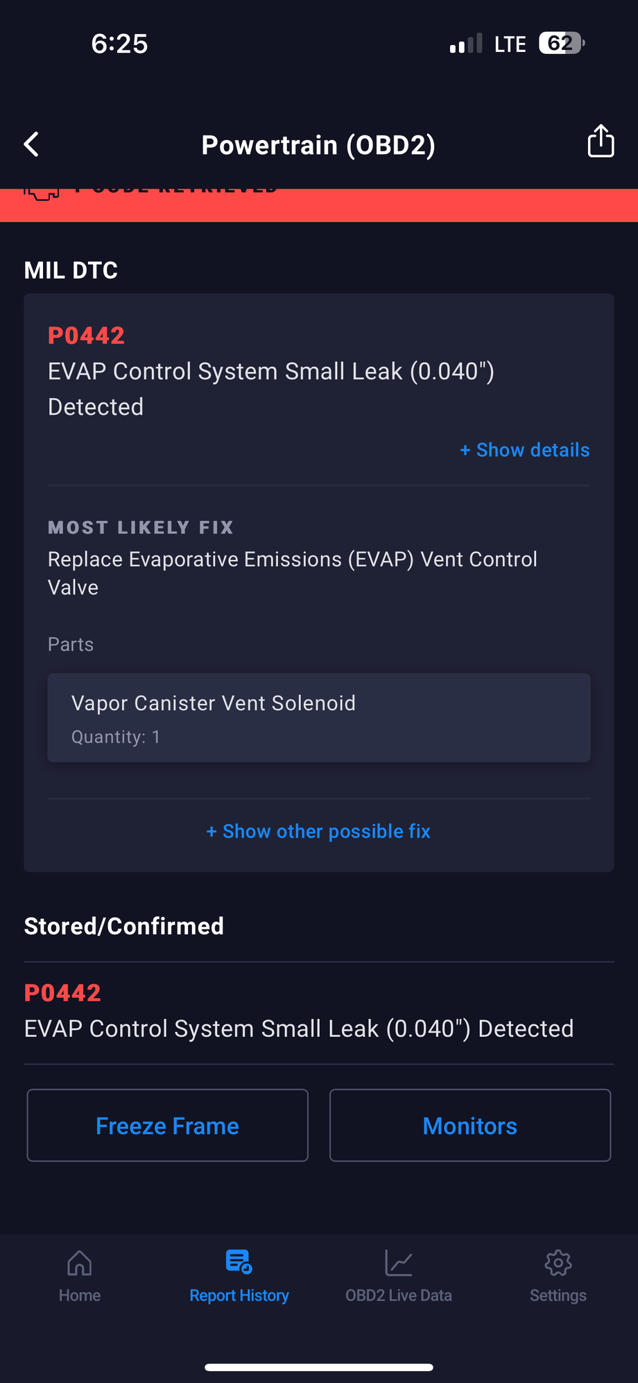638x1383 pixels.
Task: Select the Vapor Canister Vent Solenoid part
Action: (x=318, y=717)
